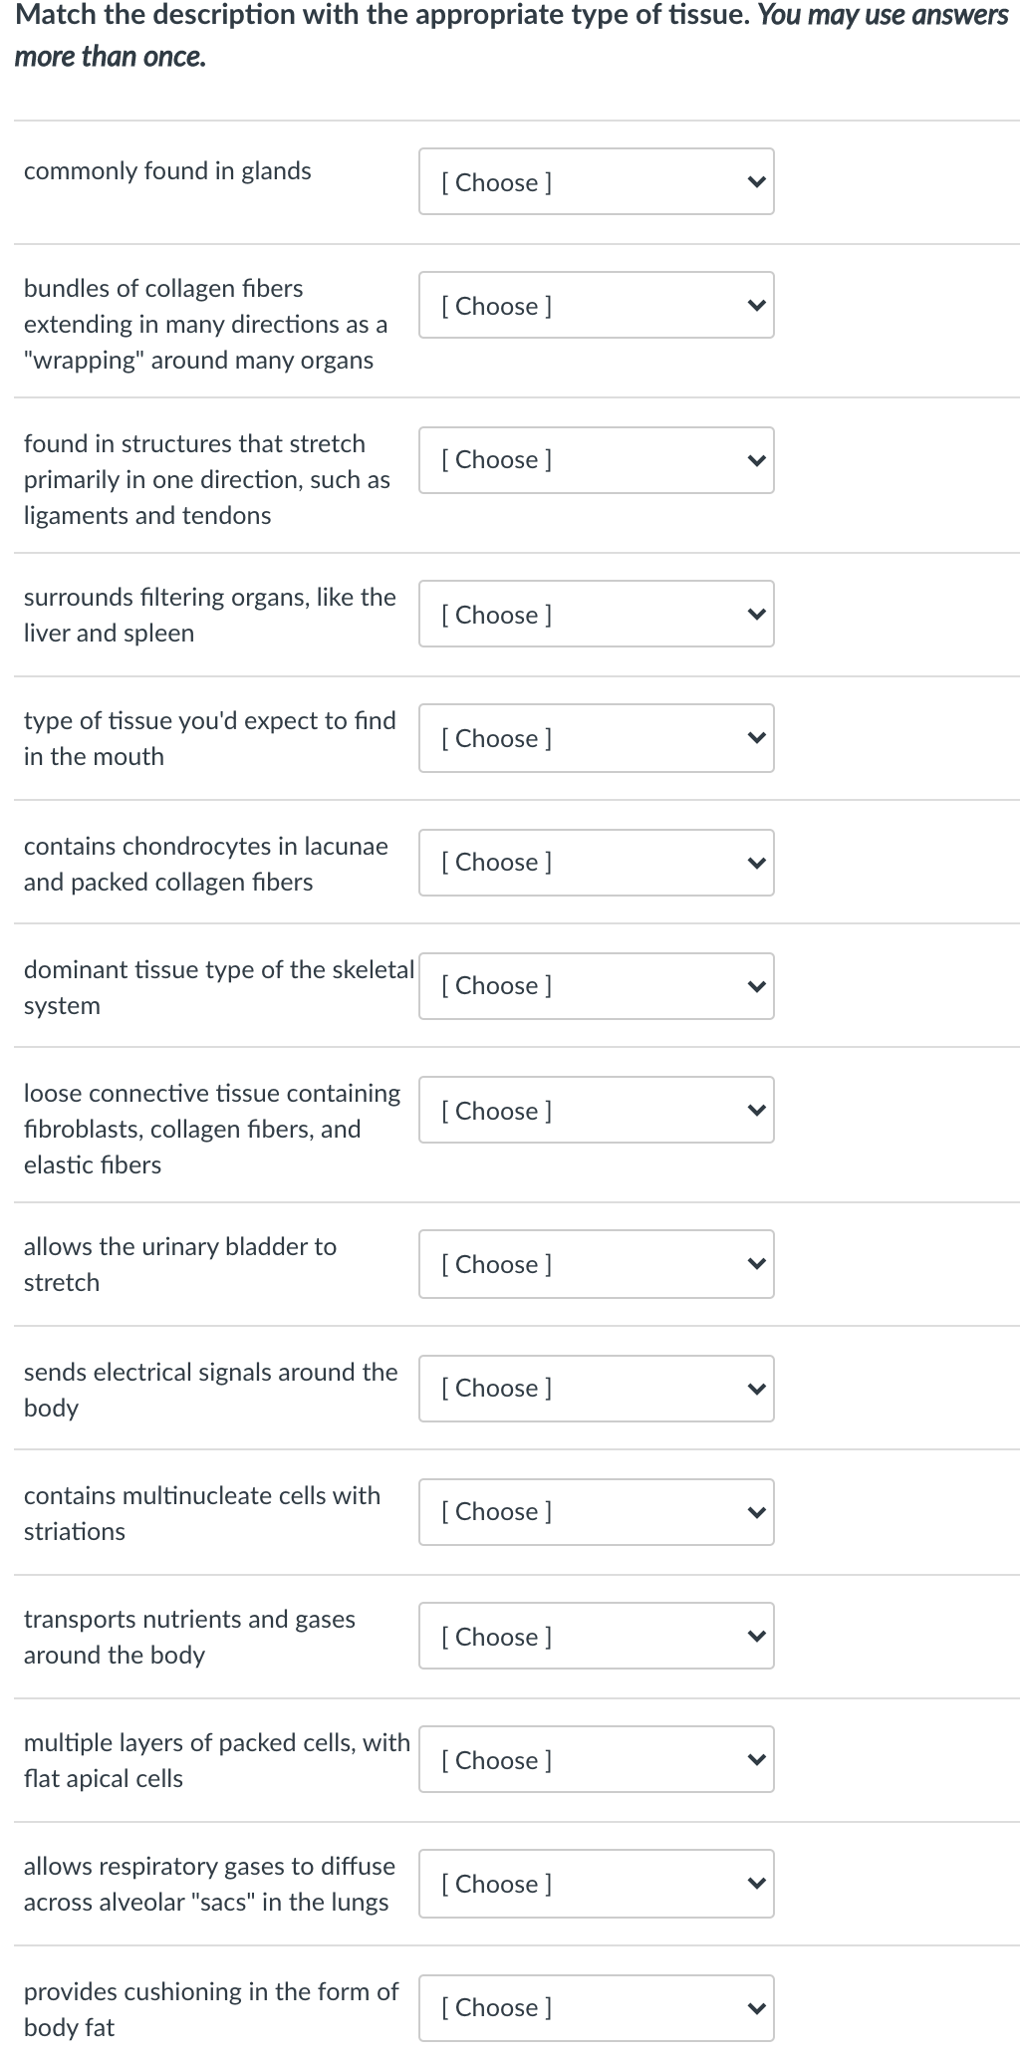The image size is (1020, 2060).
Task: Open dropdown for transports nutrients and gases
Action: coord(597,1636)
